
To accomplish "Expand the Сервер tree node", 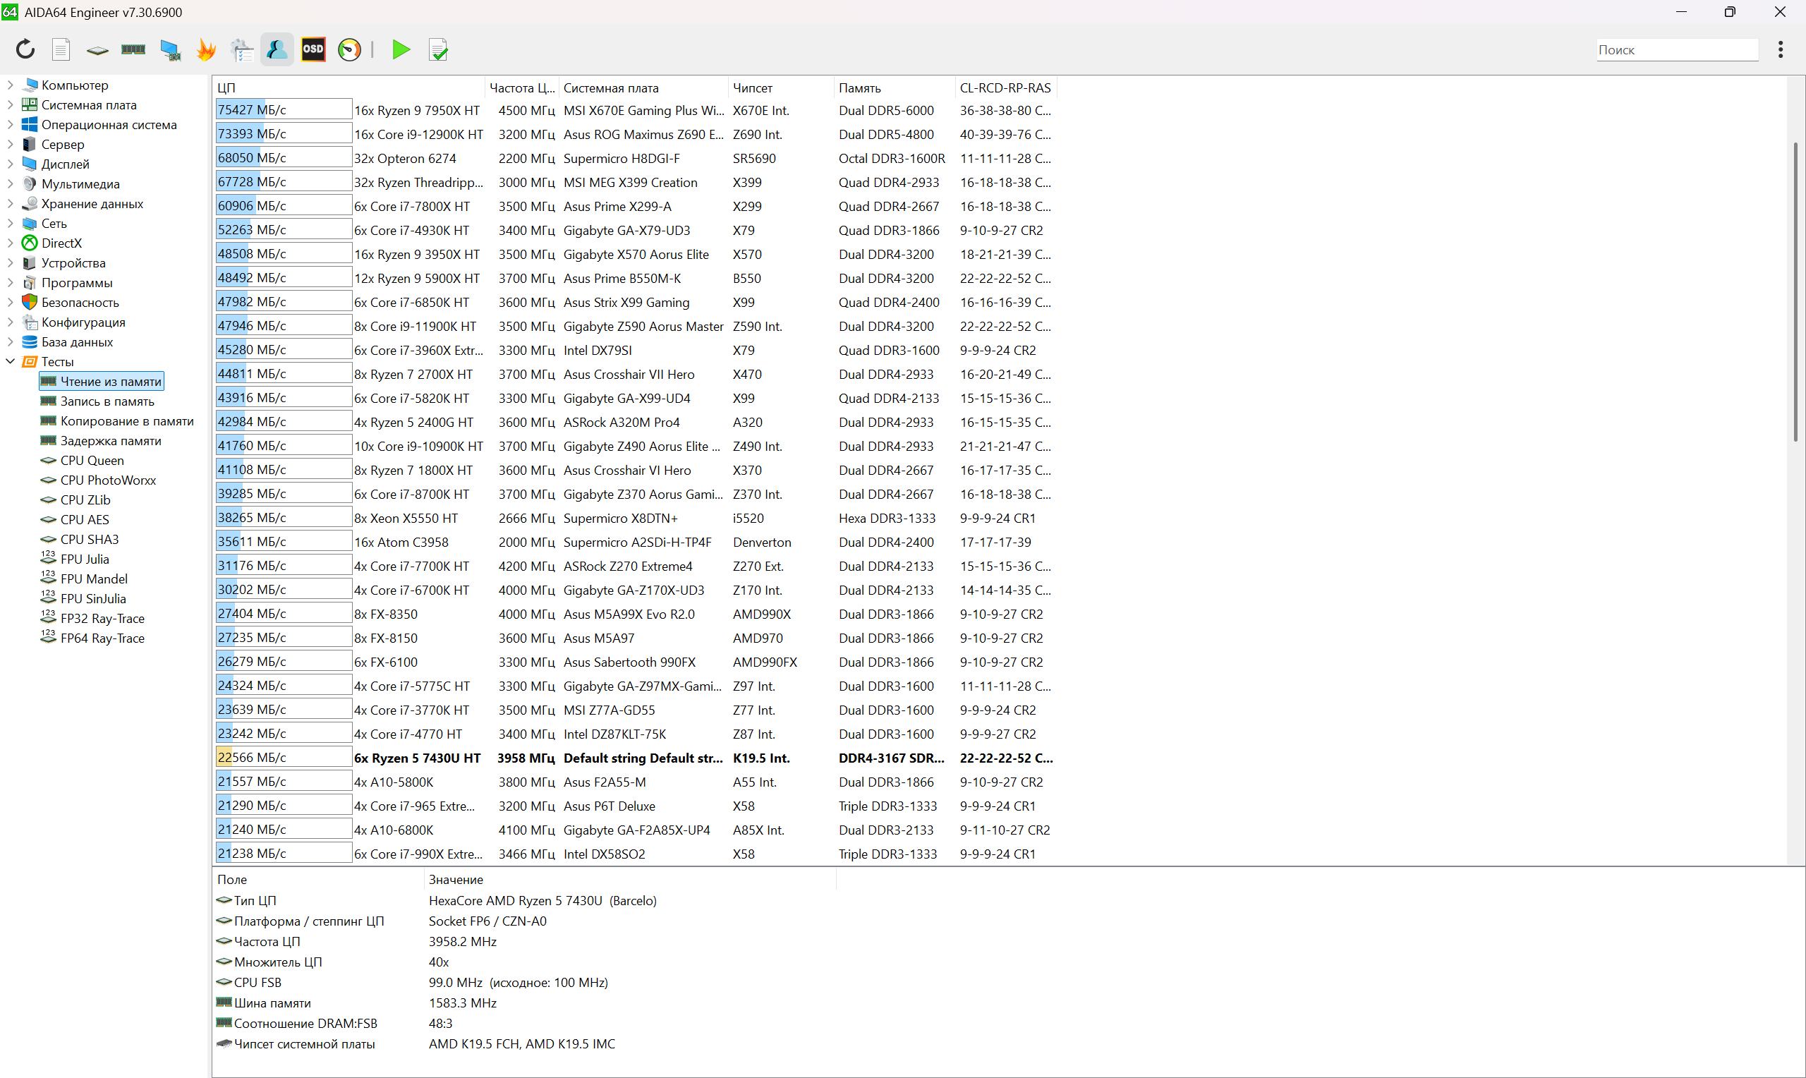I will (10, 144).
